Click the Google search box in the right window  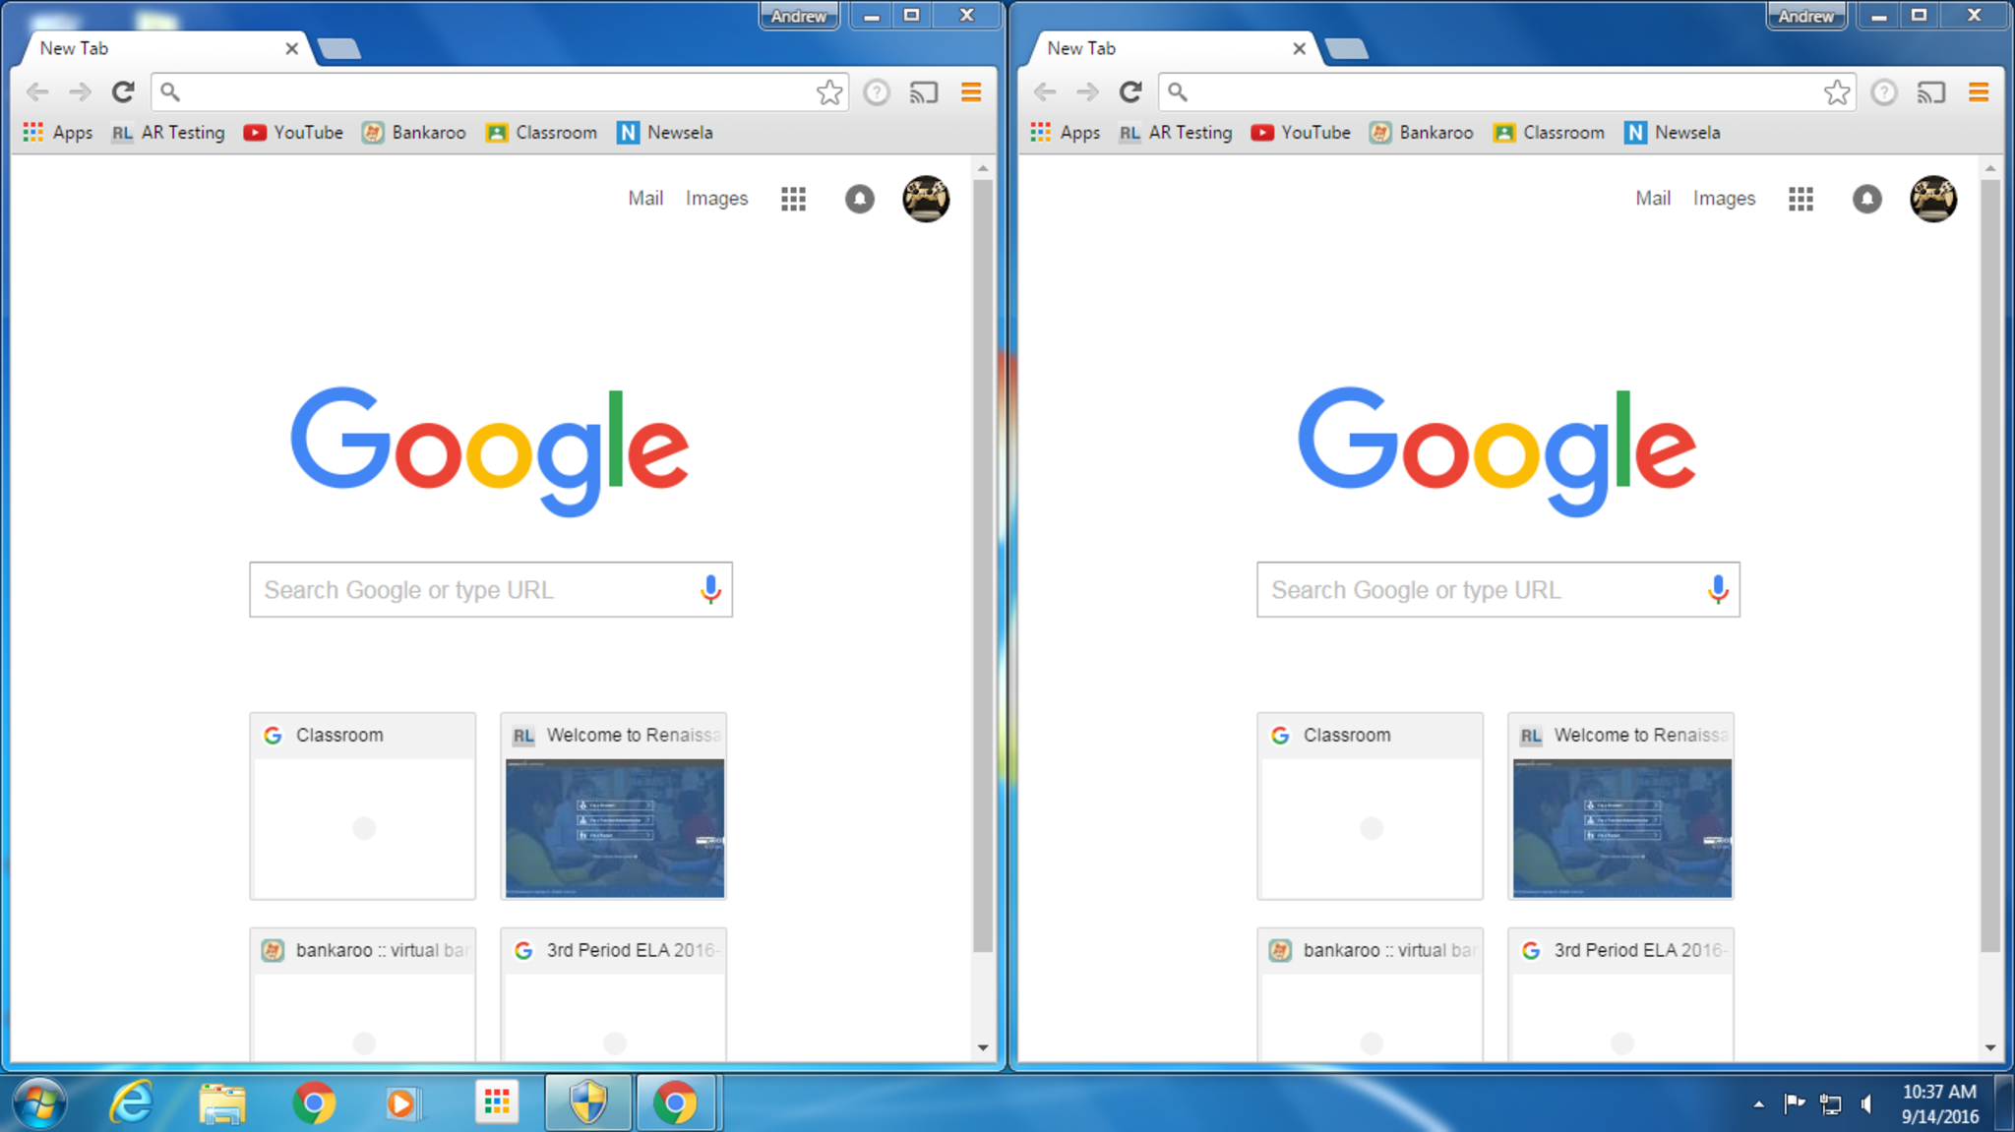click(x=1476, y=590)
